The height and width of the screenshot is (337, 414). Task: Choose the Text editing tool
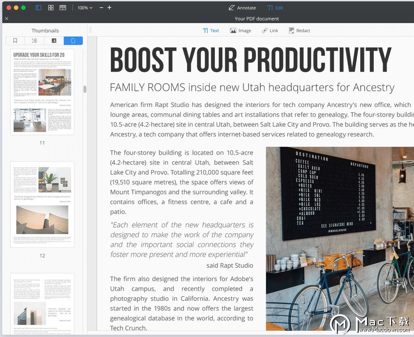point(211,30)
